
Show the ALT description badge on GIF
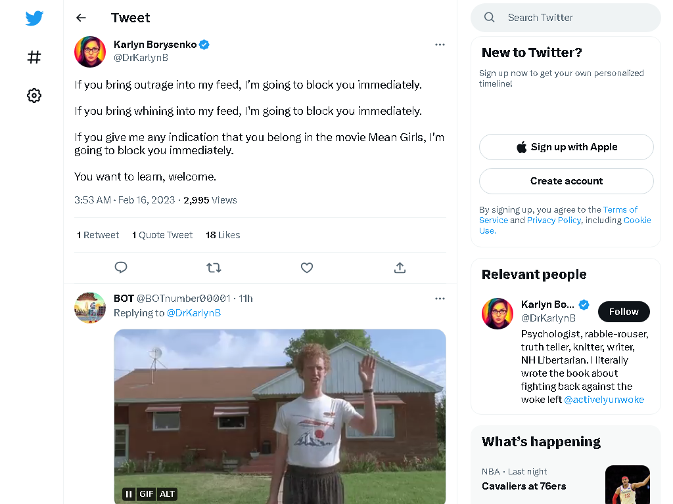click(x=167, y=493)
